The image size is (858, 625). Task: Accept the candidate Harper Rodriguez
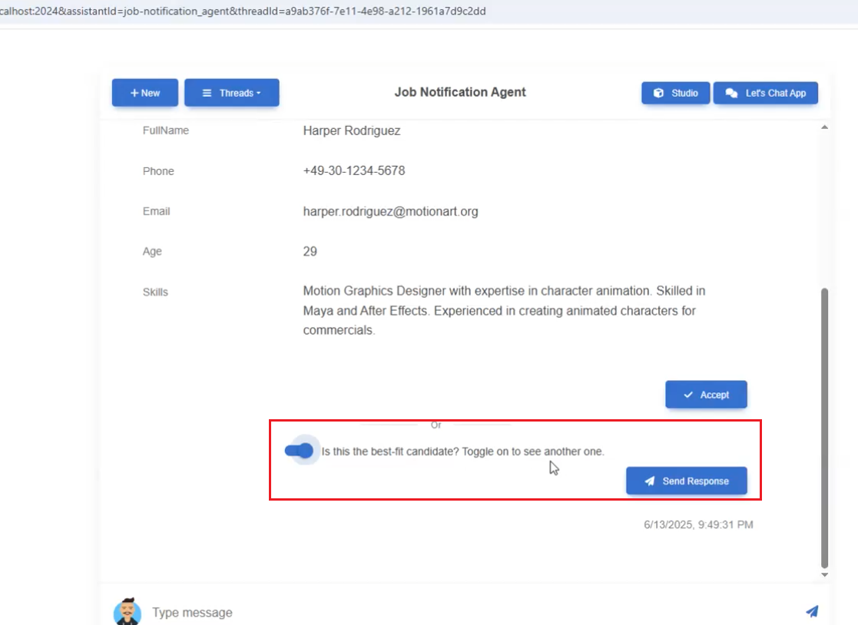[x=706, y=394]
